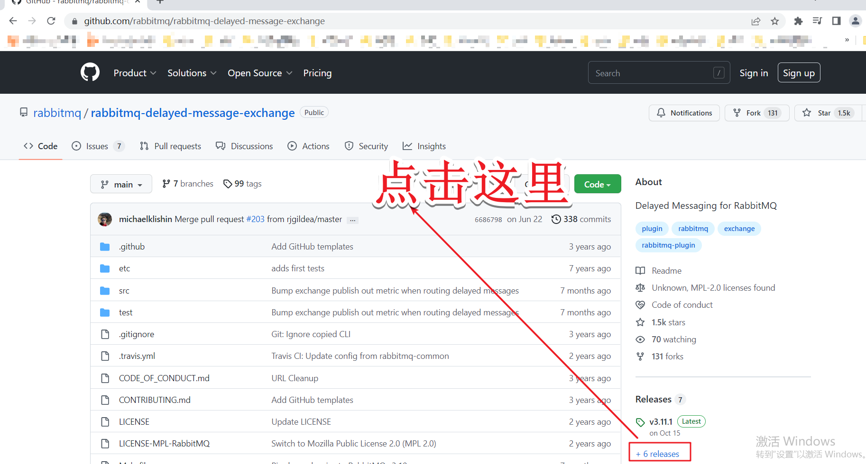Open the green Code dropdown

pos(598,184)
